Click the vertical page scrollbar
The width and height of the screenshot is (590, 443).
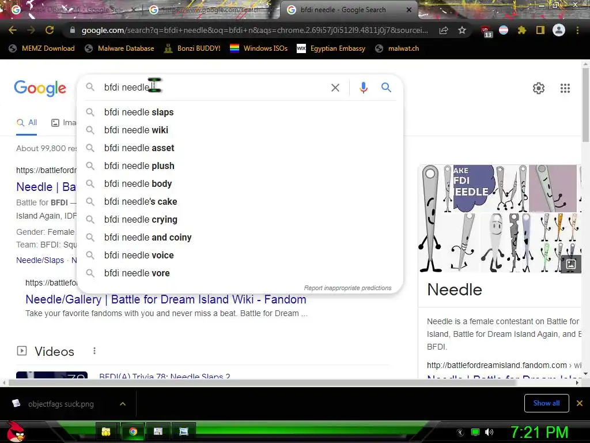[585, 106]
